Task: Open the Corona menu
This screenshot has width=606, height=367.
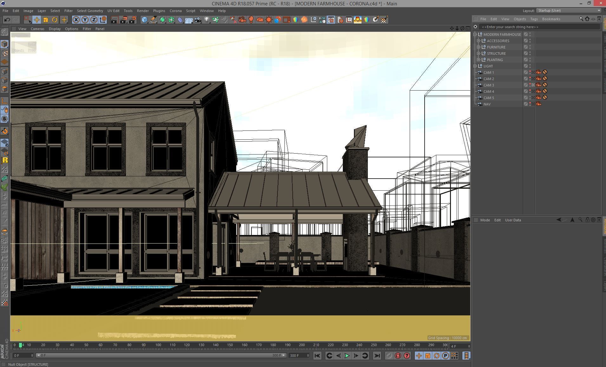Action: point(175,10)
